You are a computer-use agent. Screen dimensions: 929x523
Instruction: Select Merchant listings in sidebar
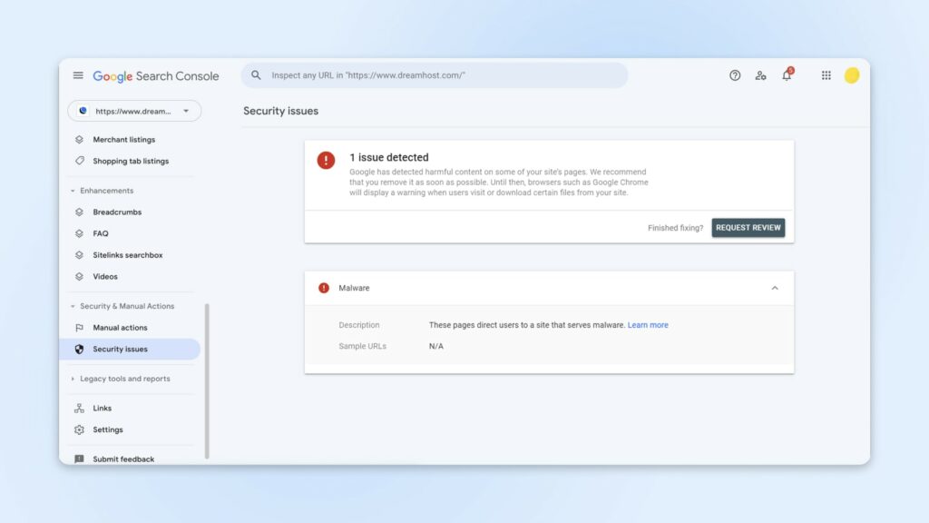[123, 139]
